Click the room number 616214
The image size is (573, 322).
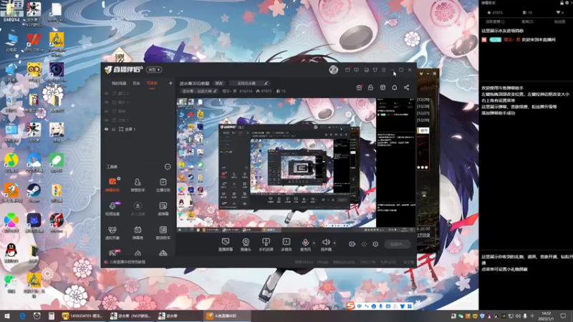(246, 91)
